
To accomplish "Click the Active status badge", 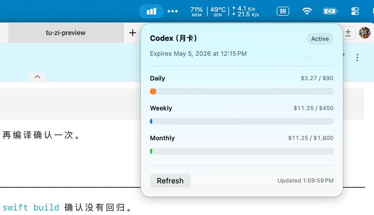I will (x=320, y=38).
